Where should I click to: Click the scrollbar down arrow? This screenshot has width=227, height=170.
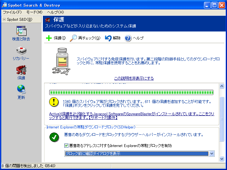point(222,159)
